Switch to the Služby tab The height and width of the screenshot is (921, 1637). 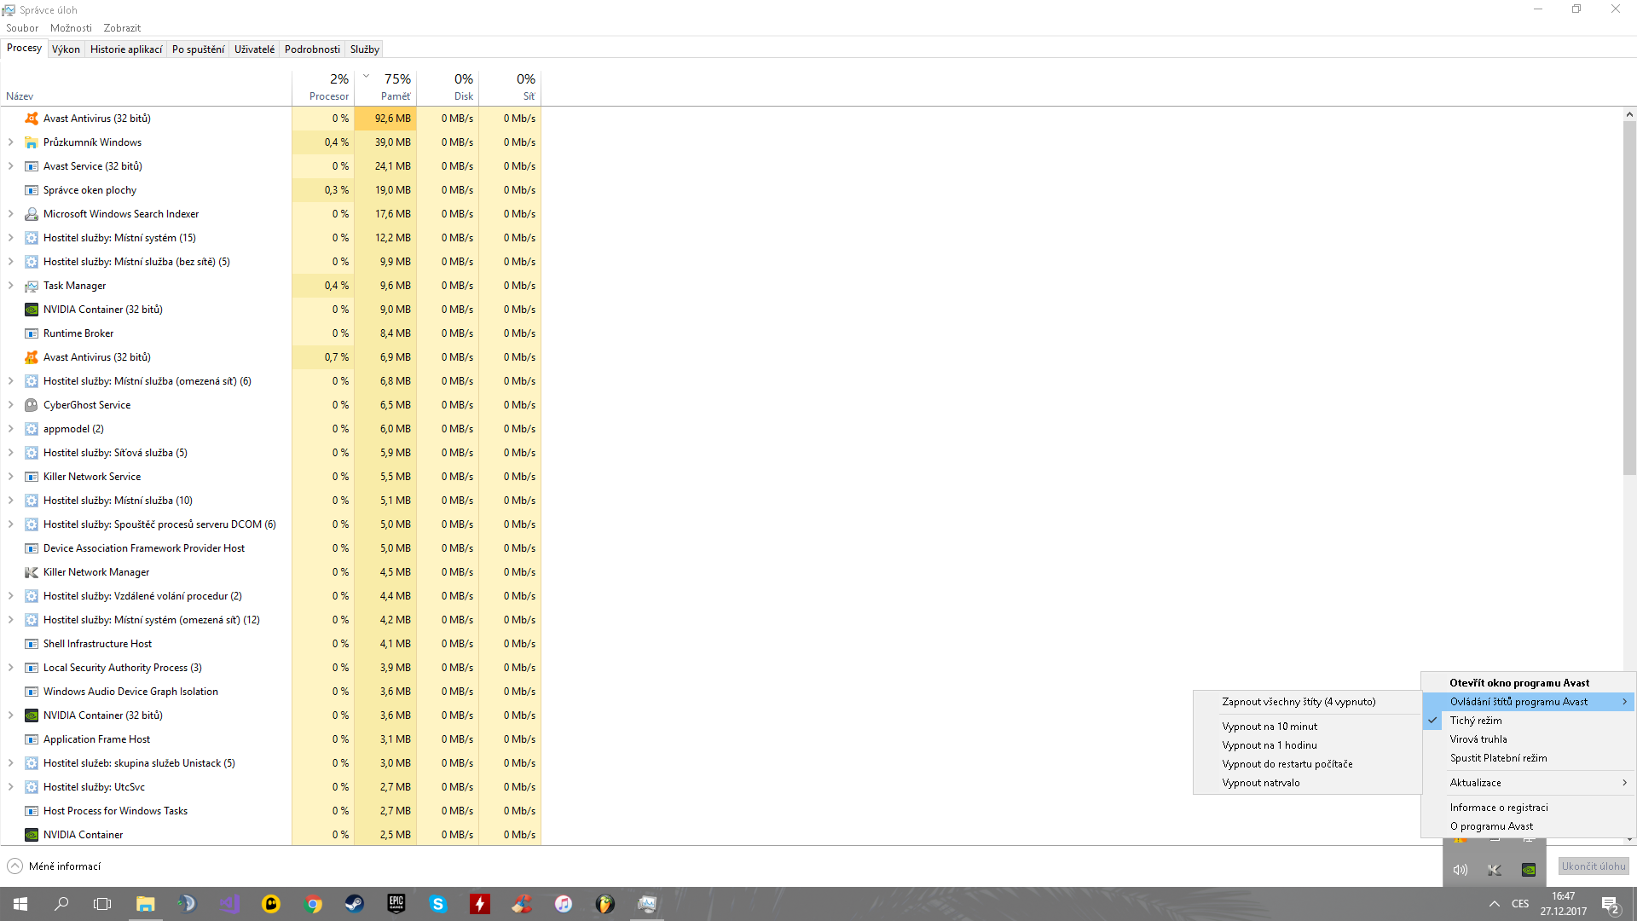pos(364,49)
